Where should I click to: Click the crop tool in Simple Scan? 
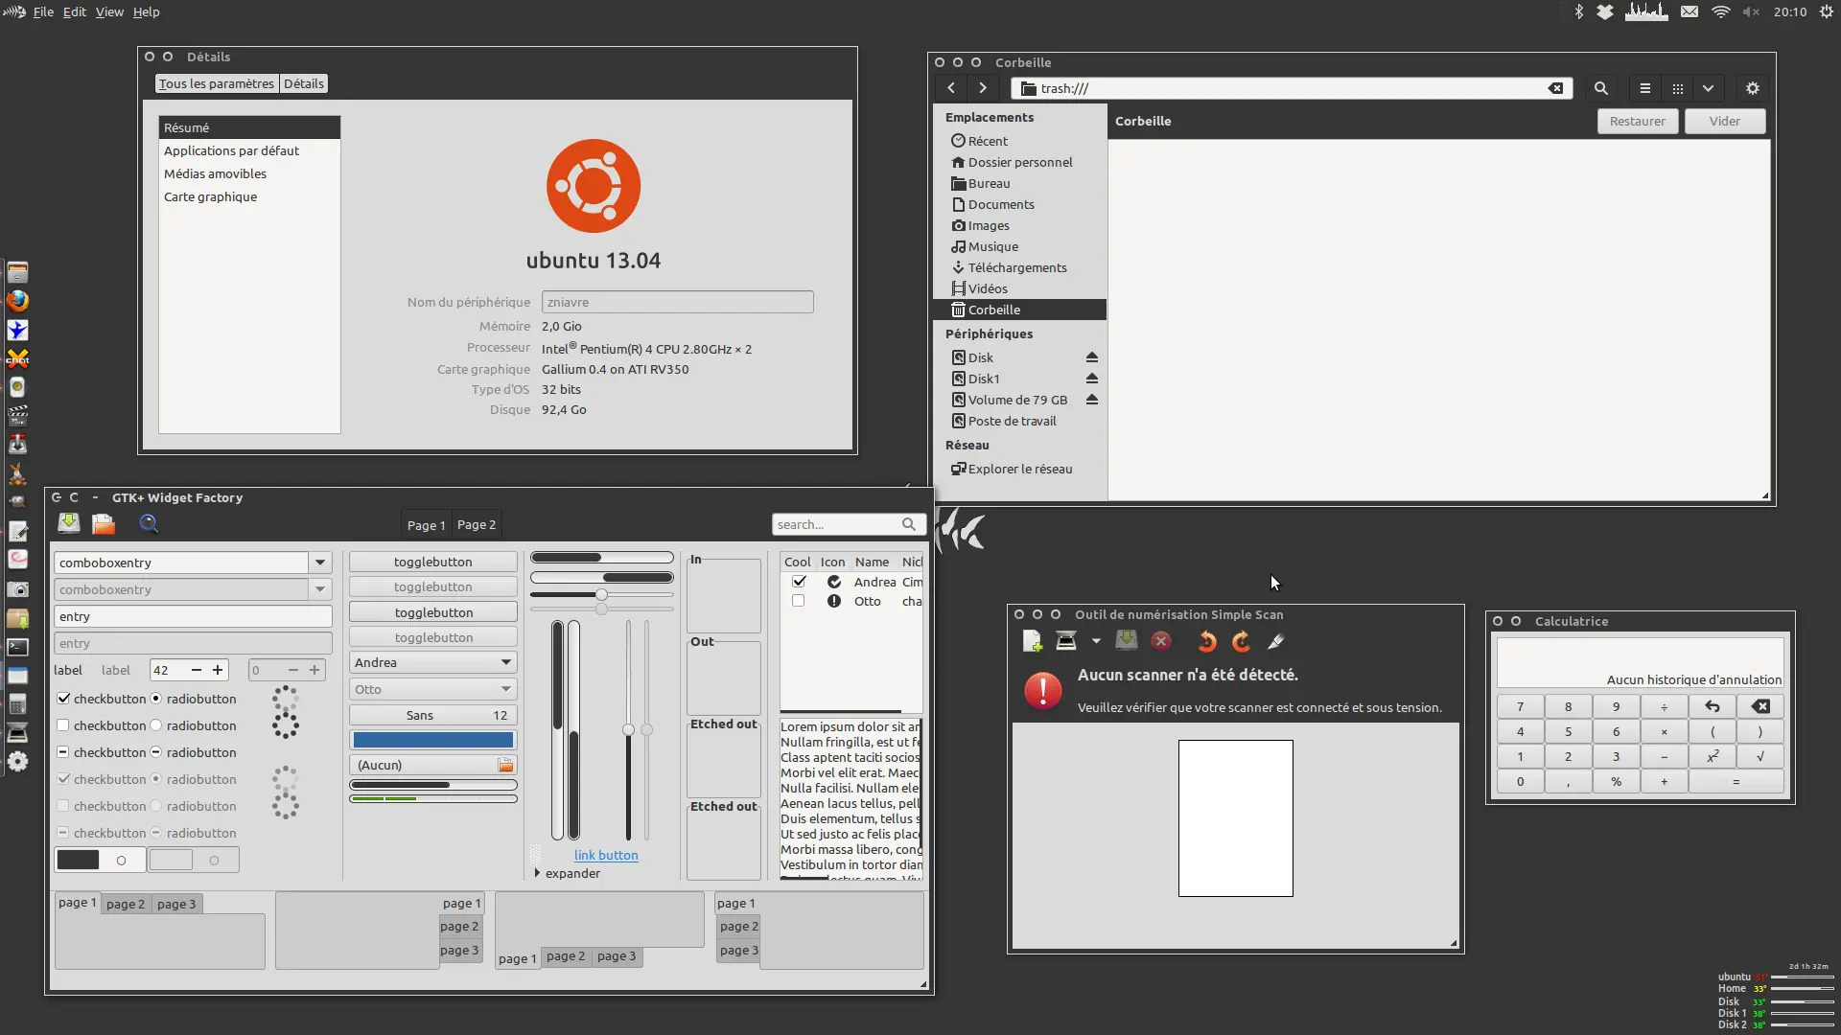click(x=1275, y=641)
